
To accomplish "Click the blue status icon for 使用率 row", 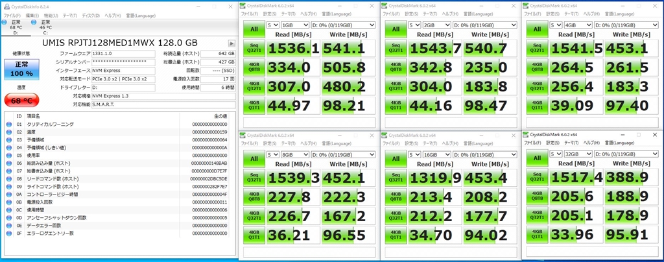I will click(x=9, y=156).
